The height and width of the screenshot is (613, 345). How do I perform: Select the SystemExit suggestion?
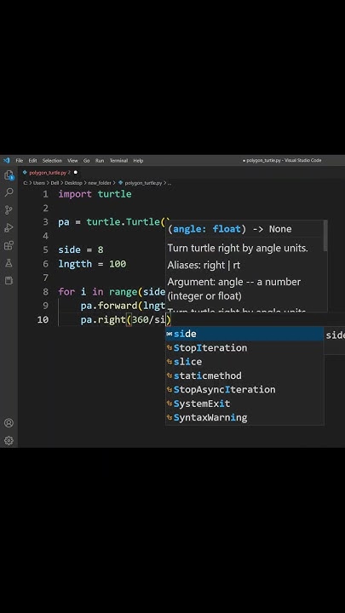click(x=244, y=404)
